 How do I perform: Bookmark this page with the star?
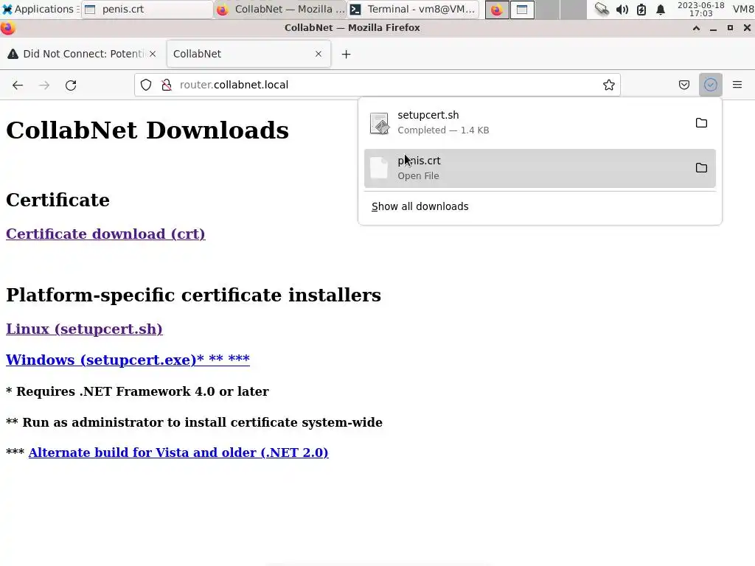(x=608, y=85)
